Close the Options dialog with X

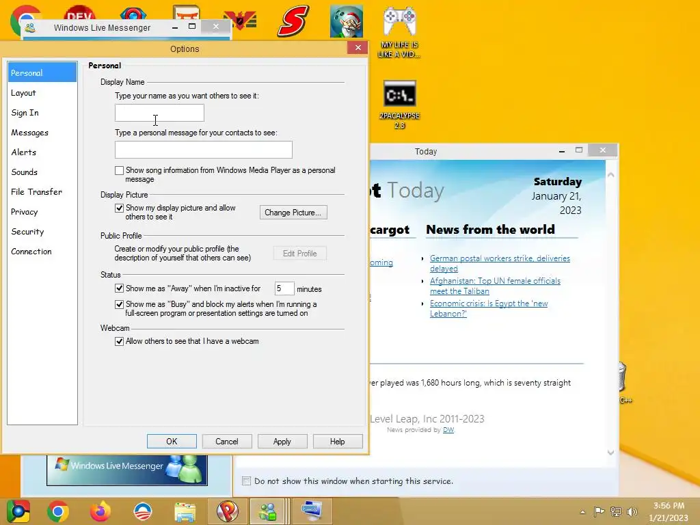pyautogui.click(x=358, y=48)
